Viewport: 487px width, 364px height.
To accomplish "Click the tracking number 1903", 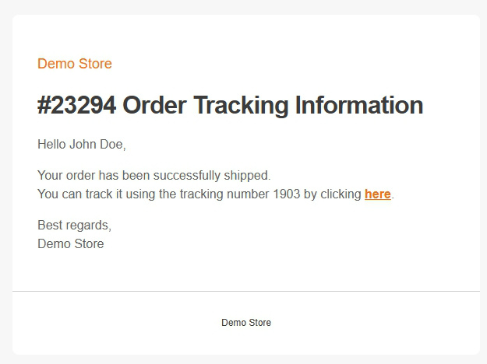I will pos(287,194).
